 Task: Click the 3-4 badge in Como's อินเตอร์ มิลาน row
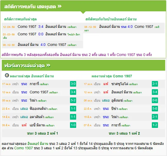[x=155, y=92]
